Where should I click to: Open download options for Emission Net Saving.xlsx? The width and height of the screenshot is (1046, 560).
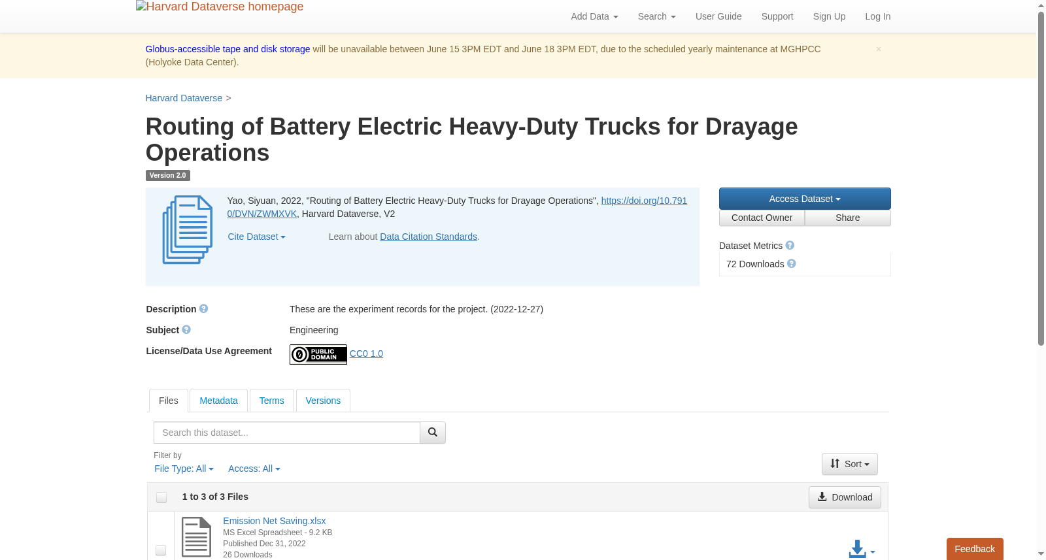[x=862, y=550]
